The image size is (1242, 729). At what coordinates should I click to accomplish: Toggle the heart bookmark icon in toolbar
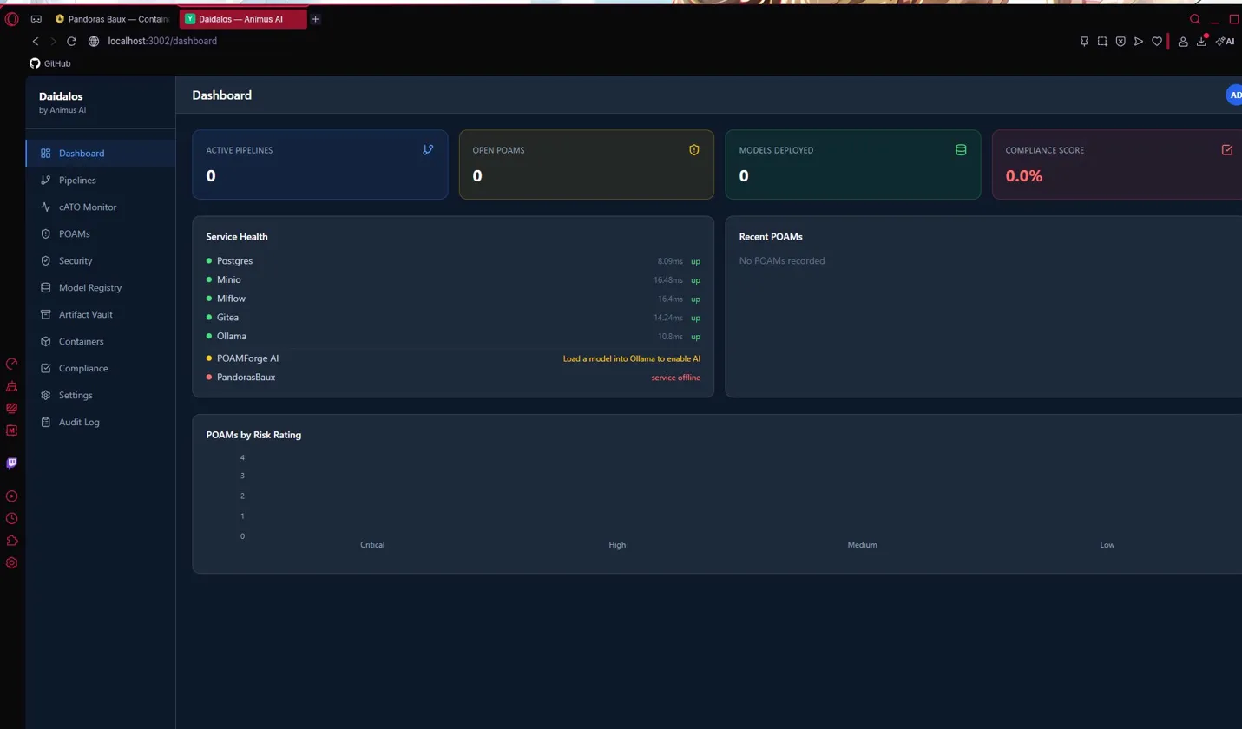[1156, 41]
